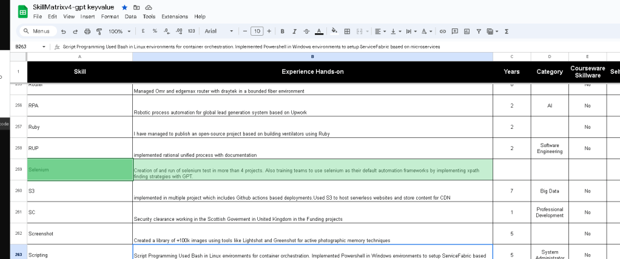Open the Insert menu

click(x=87, y=16)
